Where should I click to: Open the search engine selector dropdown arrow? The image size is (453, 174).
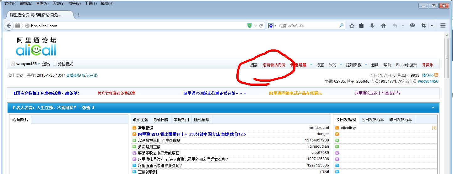(x=275, y=26)
